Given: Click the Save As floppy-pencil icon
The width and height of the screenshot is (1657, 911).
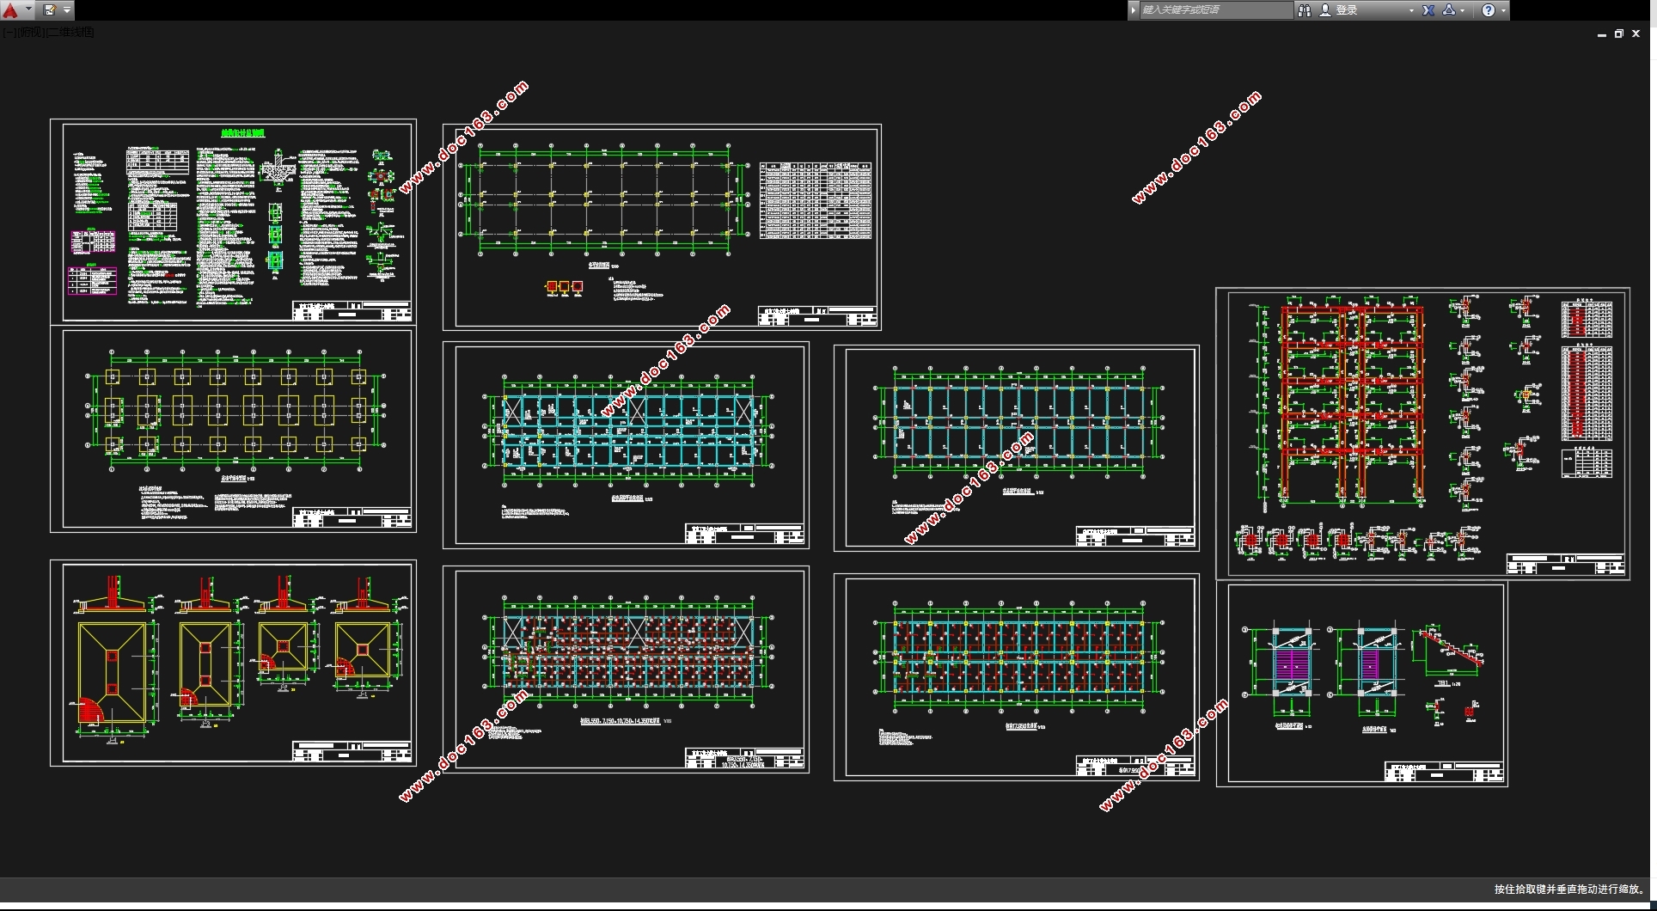Looking at the screenshot, I should 49,10.
